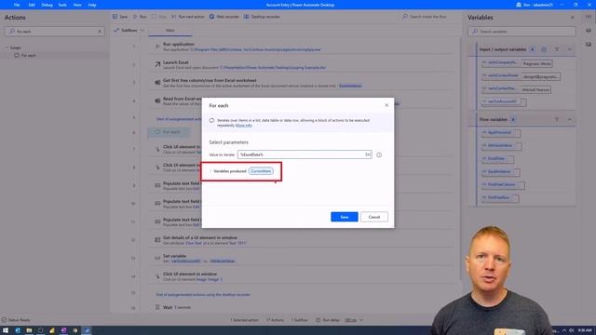Open File Explorer from taskbar
Image resolution: width=596 pixels, height=335 pixels.
pyautogui.click(x=29, y=330)
